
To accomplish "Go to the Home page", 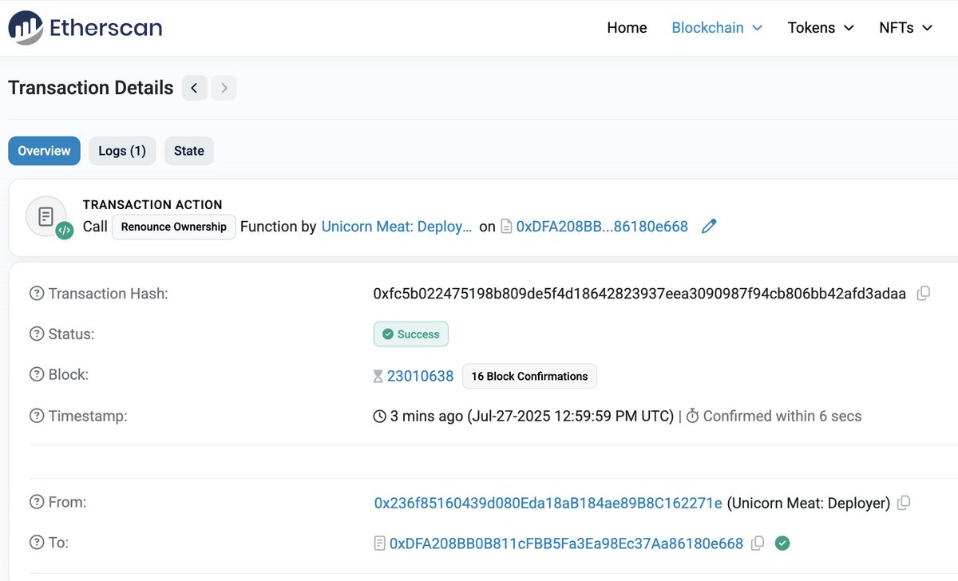I will coord(627,28).
